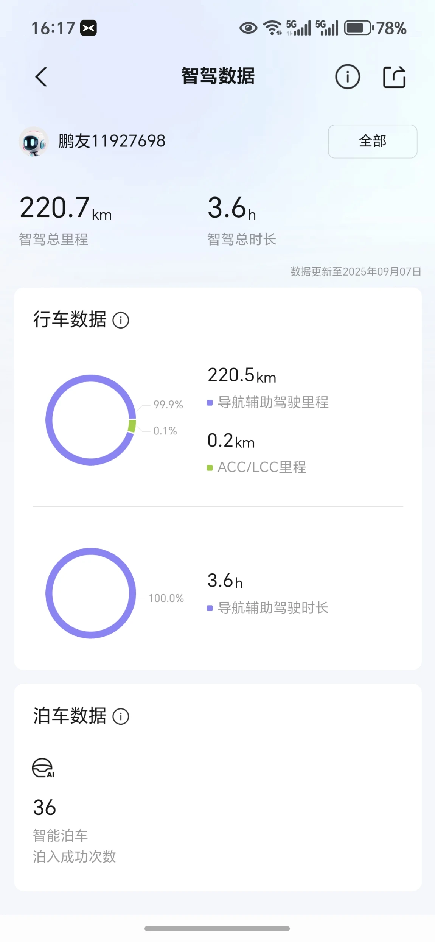
Task: Tap the purple swatch beside 导航辅助驾驶里程
Action: (x=210, y=402)
